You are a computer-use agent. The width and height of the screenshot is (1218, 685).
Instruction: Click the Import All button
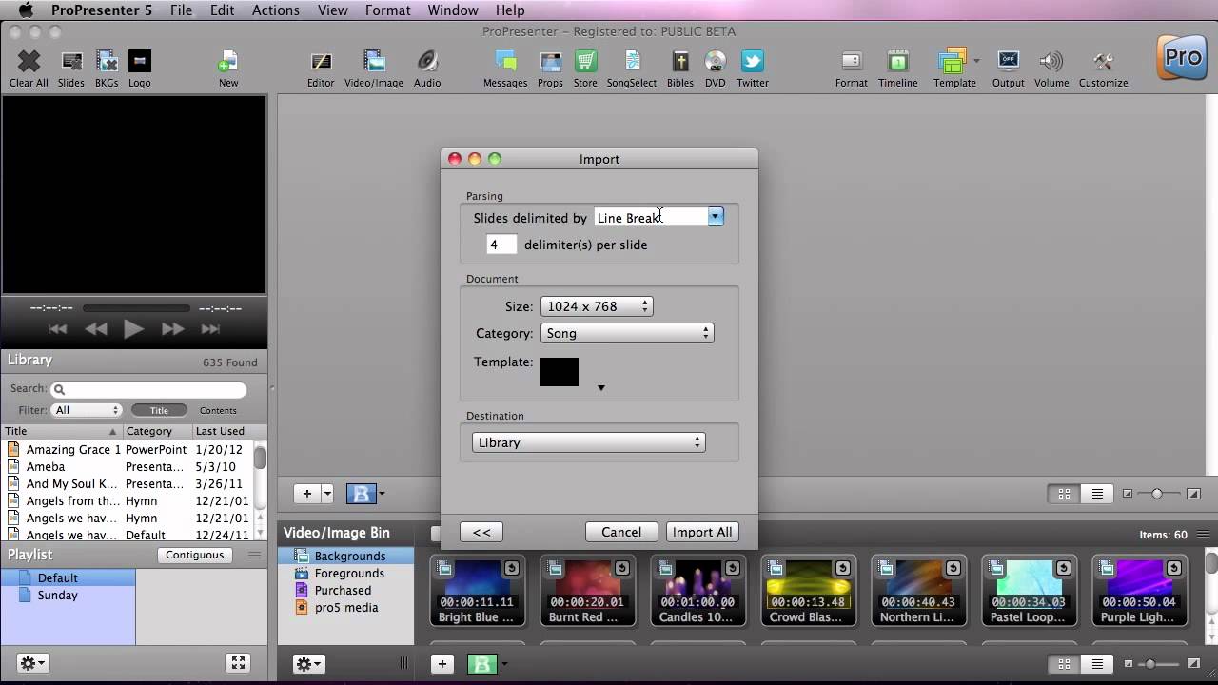coord(702,532)
